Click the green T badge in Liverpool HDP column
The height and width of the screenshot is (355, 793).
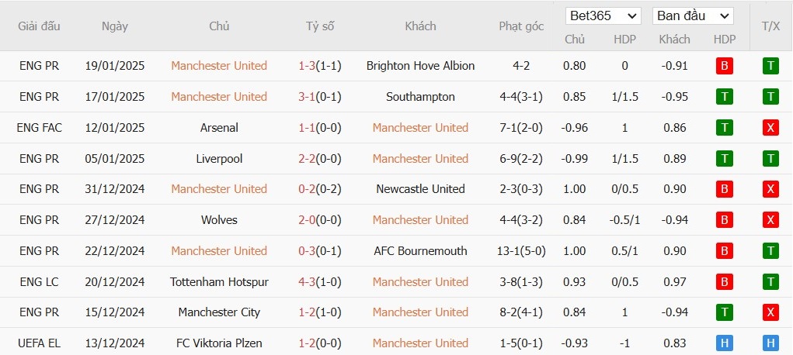(724, 159)
